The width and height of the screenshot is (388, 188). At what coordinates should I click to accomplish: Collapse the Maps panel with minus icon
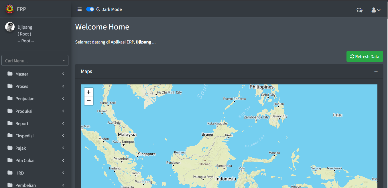tap(376, 71)
